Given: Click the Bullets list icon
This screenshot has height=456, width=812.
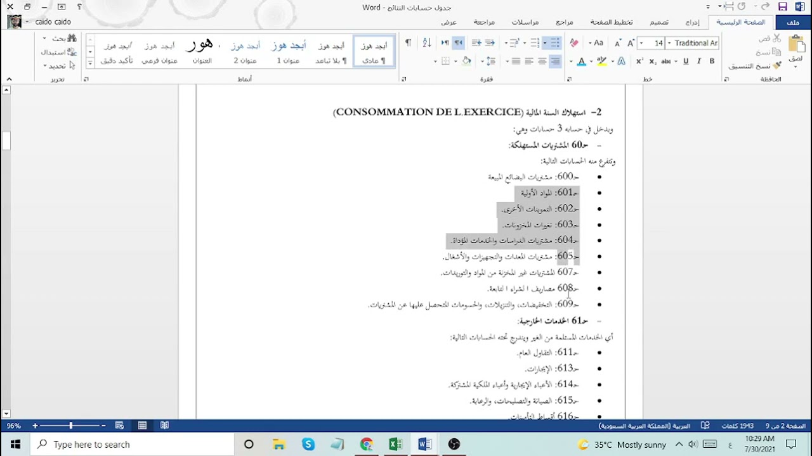Looking at the screenshot, I should (555, 43).
